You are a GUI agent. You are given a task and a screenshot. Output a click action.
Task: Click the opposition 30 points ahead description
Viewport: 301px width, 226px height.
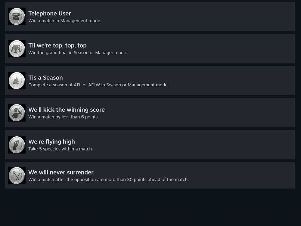click(x=108, y=180)
